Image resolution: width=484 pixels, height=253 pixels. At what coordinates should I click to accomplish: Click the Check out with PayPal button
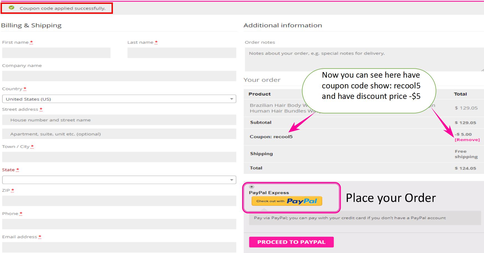pos(287,201)
